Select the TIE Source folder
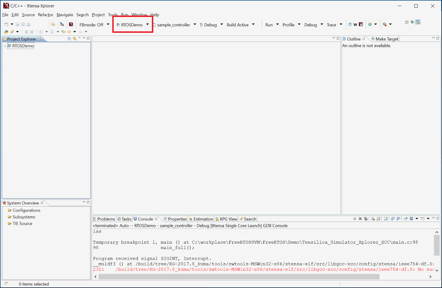 tap(20, 223)
